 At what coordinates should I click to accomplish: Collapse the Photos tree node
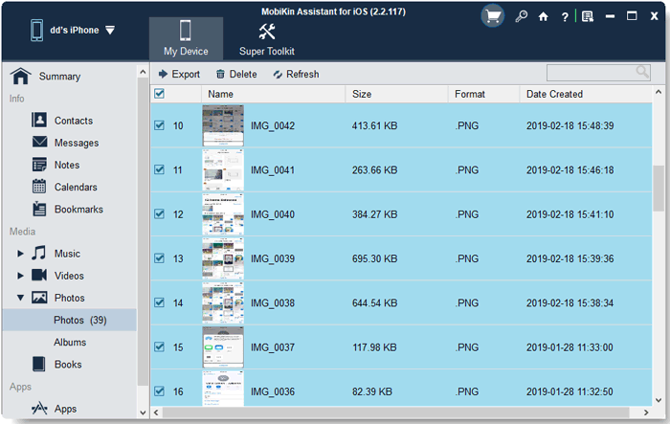pos(20,298)
